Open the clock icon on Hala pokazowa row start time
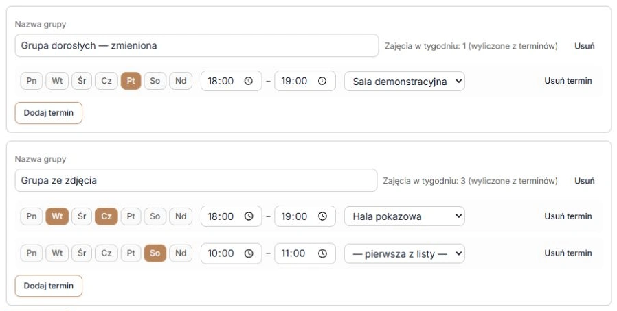 [248, 216]
